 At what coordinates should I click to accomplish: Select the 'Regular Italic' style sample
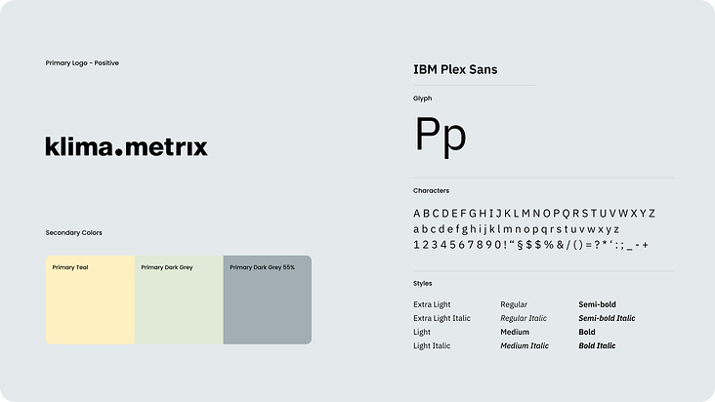524,318
